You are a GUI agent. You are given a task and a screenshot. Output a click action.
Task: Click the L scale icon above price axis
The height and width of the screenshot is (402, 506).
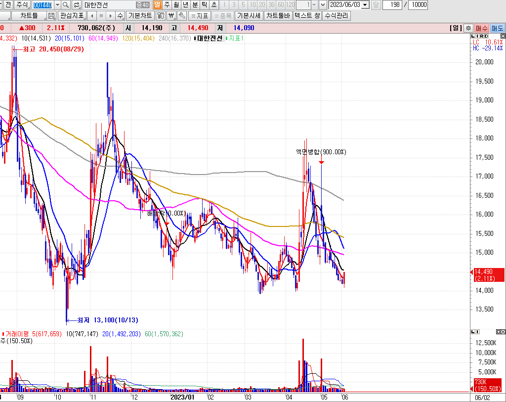pyautogui.click(x=473, y=36)
